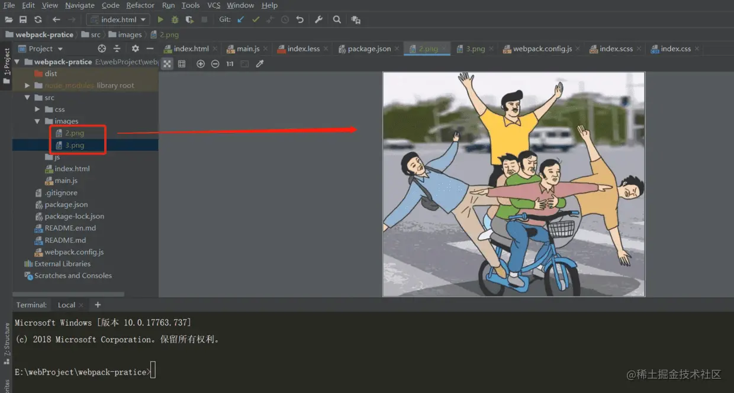Start debugging with the bug icon
The height and width of the screenshot is (393, 734).
click(175, 20)
